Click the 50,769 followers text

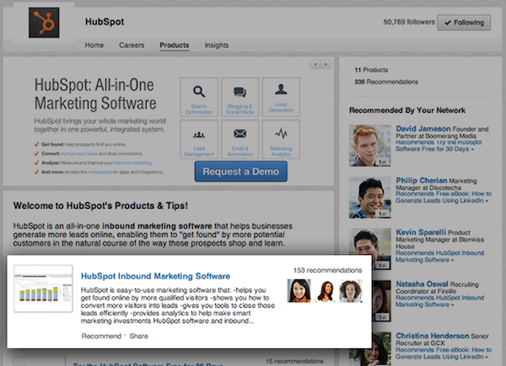(409, 22)
